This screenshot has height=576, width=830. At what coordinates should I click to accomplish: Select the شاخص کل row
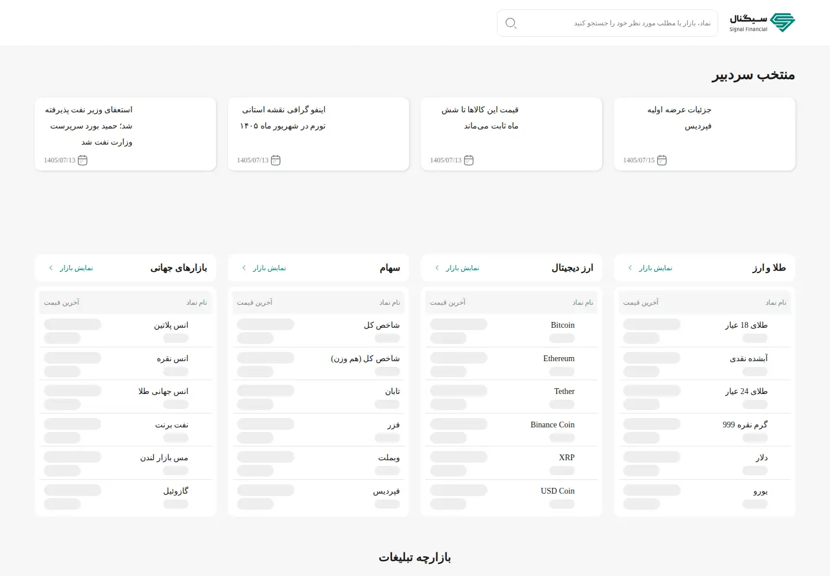point(318,331)
